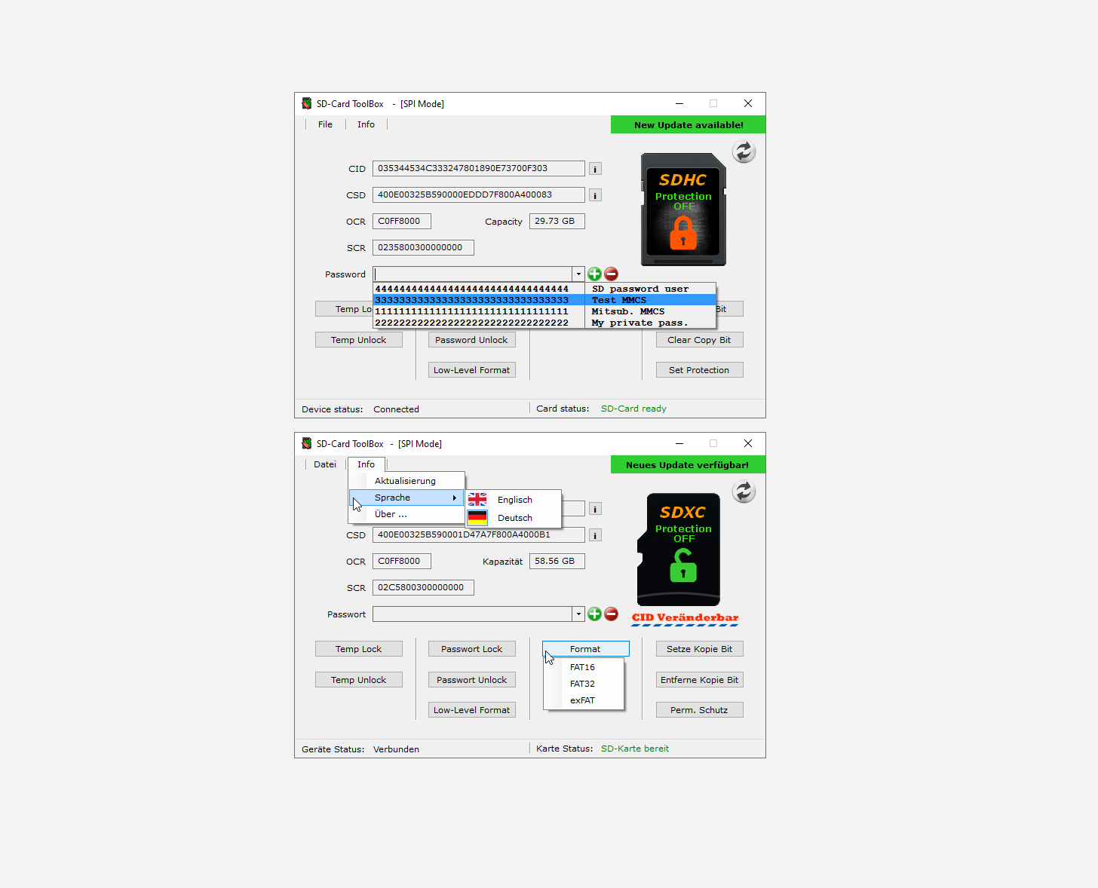Click Passwort input field in German window
The image size is (1098, 888).
[x=473, y=614]
